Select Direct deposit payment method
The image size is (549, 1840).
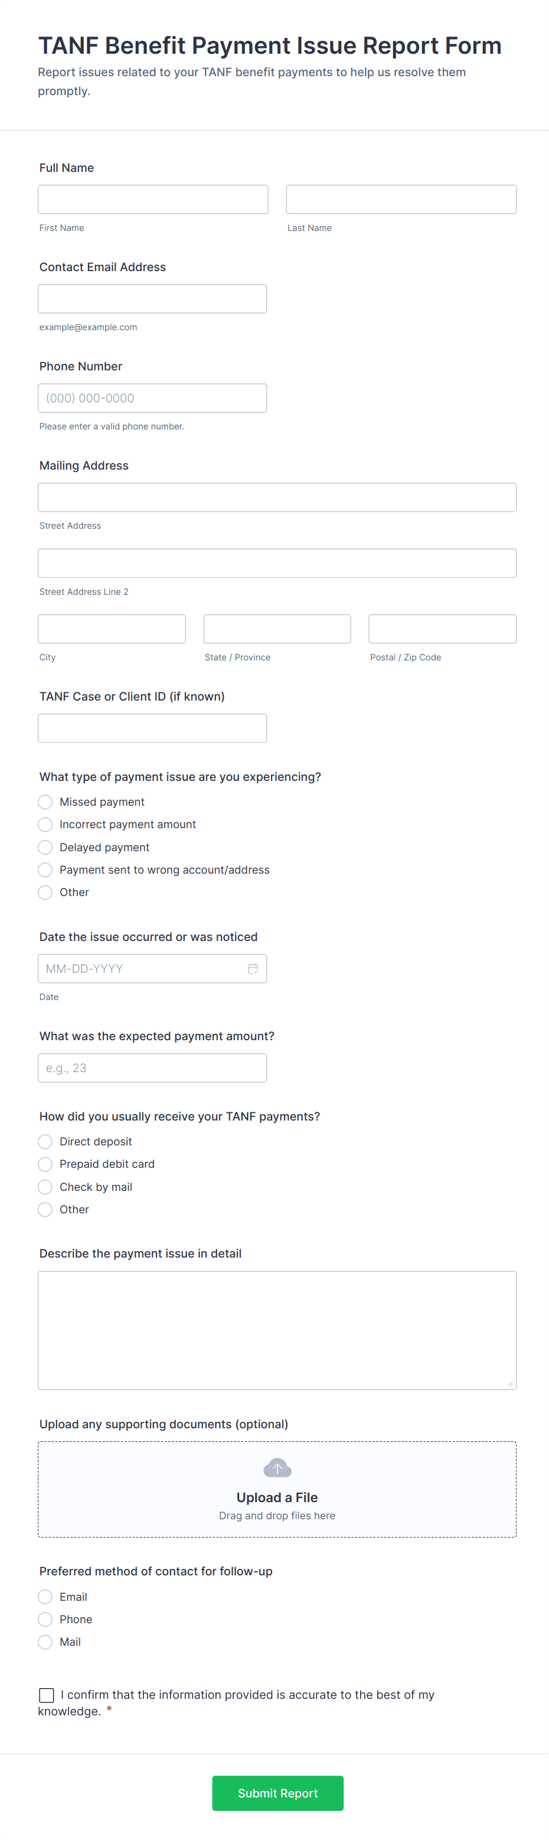point(45,1141)
